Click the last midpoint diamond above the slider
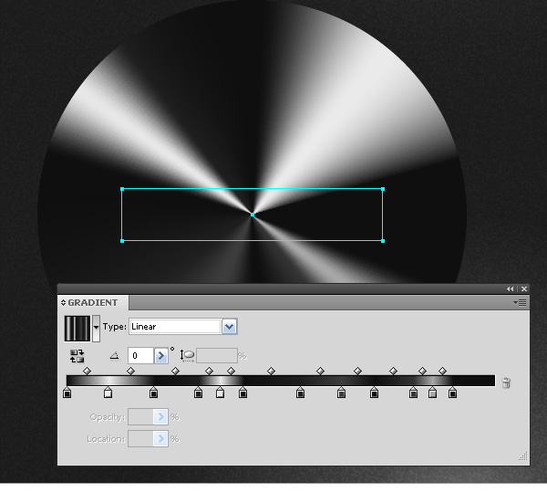The image size is (547, 503). (443, 371)
